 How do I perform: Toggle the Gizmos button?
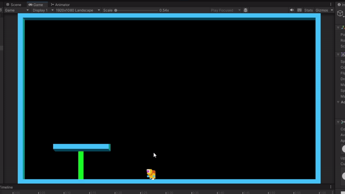click(322, 10)
